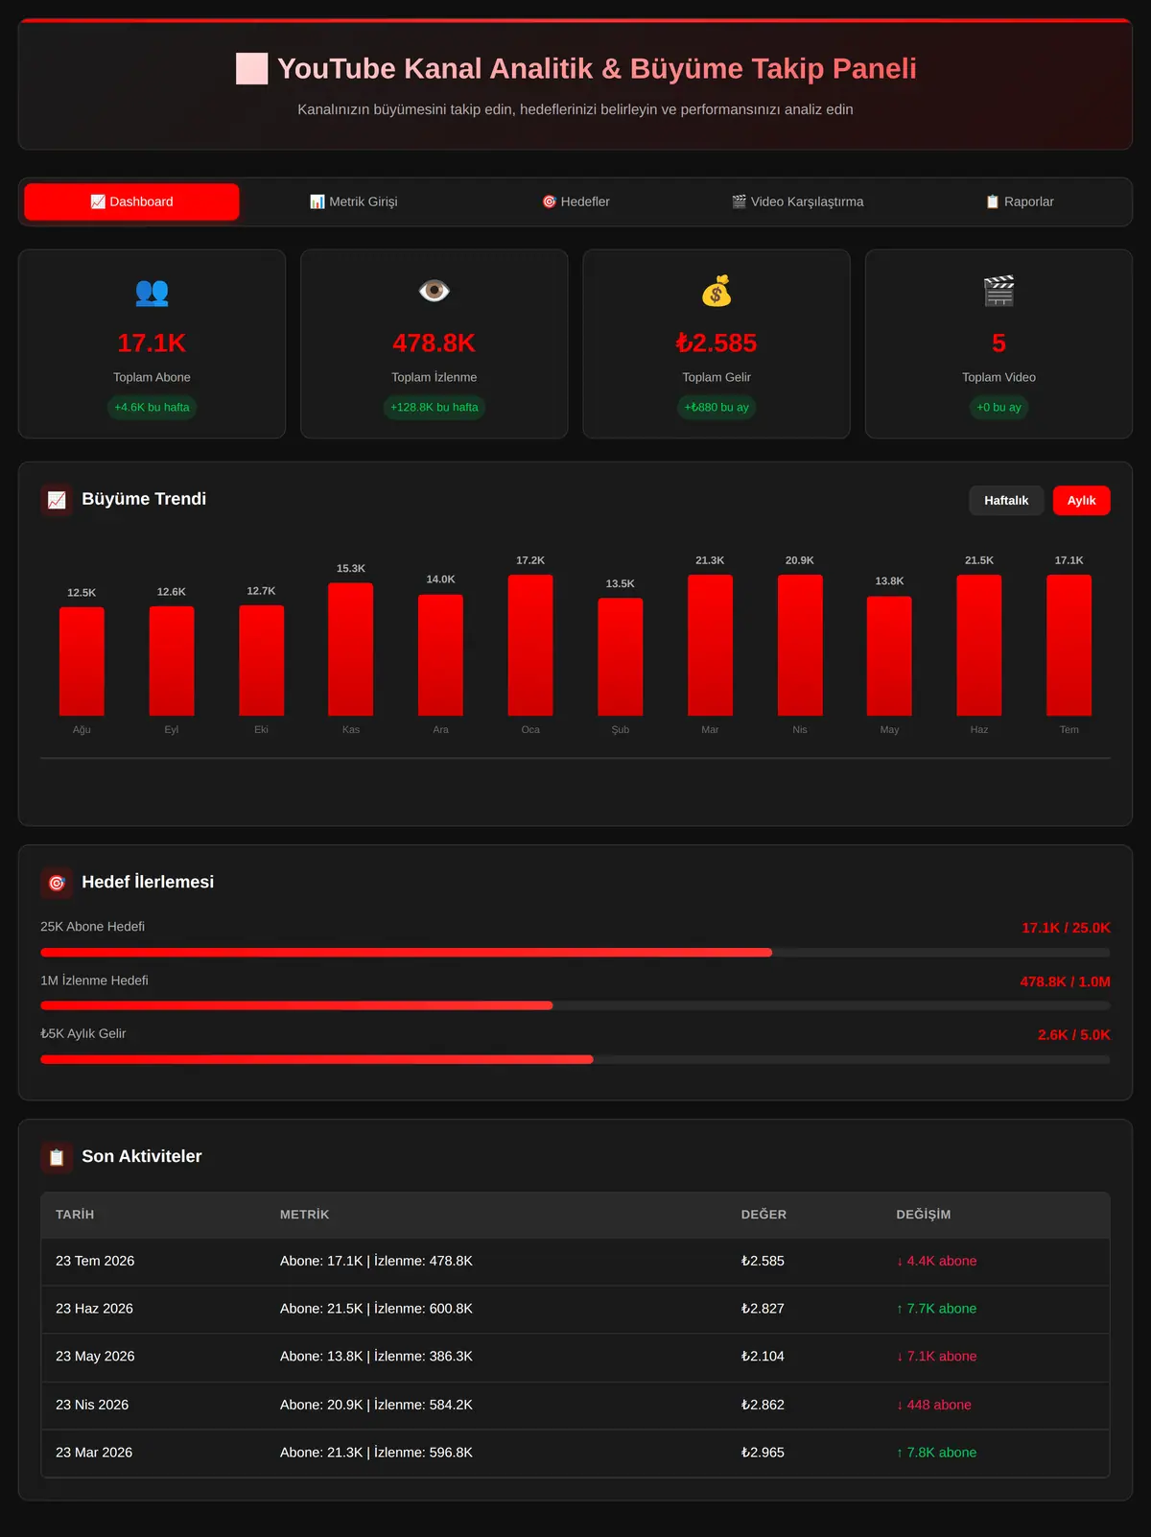Image resolution: width=1151 pixels, height=1537 pixels.
Task: Click the pink logo square in header
Action: [x=252, y=69]
